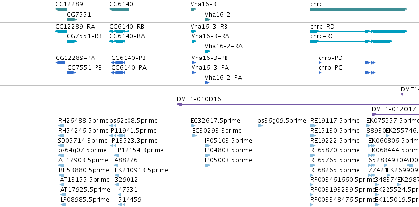The image size is (419, 207).
Task: Open the CG12289-PA protein label
Action: click(x=75, y=58)
